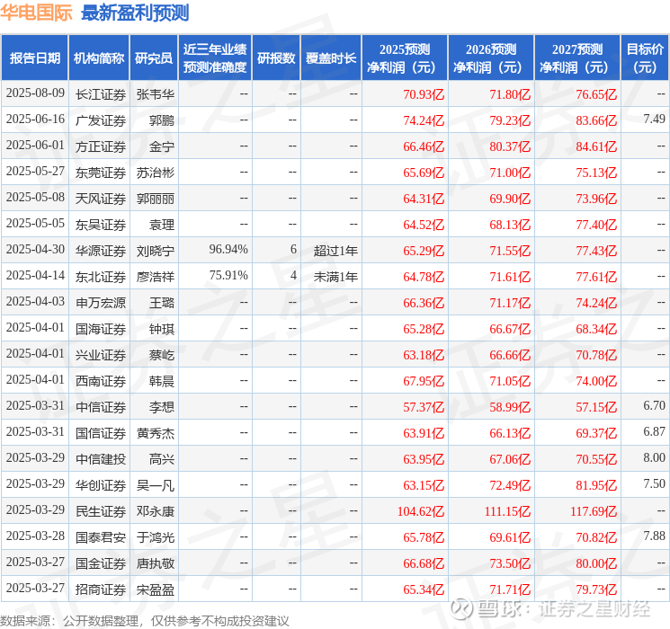Image resolution: width=670 pixels, height=629 pixels.
Task: Click the 华电国际 title text
Action: coord(36,13)
